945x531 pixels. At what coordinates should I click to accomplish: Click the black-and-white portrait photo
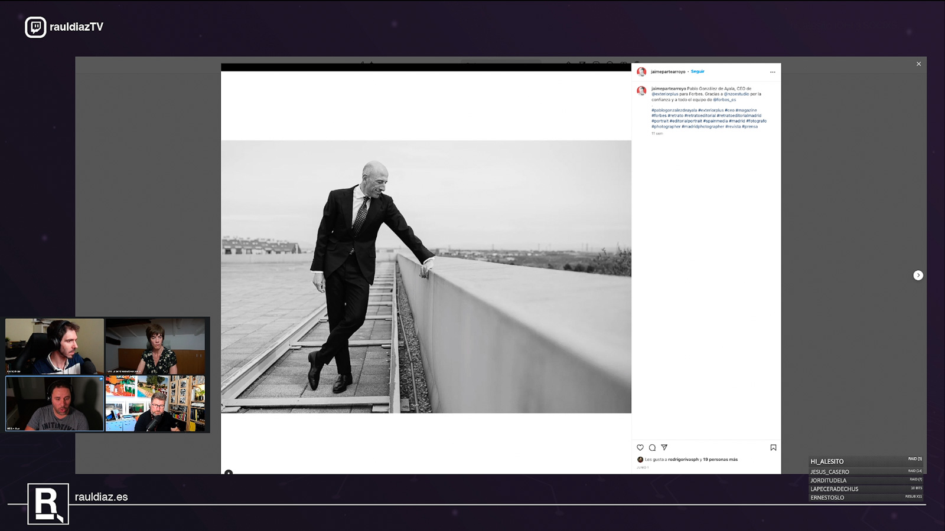click(426, 276)
